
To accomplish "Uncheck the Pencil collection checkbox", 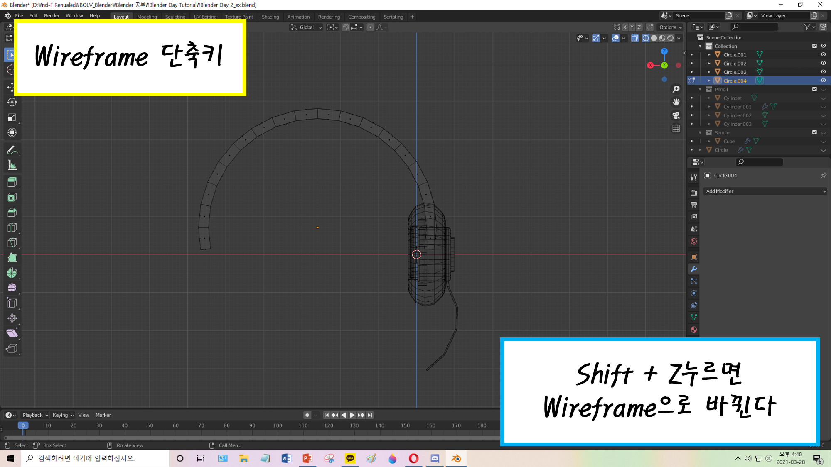I will [814, 89].
